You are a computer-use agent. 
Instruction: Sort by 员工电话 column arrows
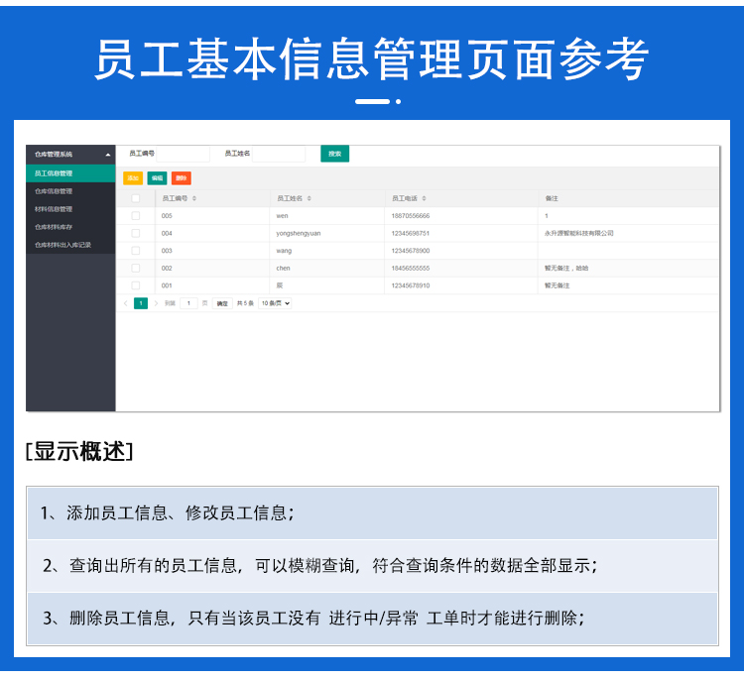tap(425, 198)
